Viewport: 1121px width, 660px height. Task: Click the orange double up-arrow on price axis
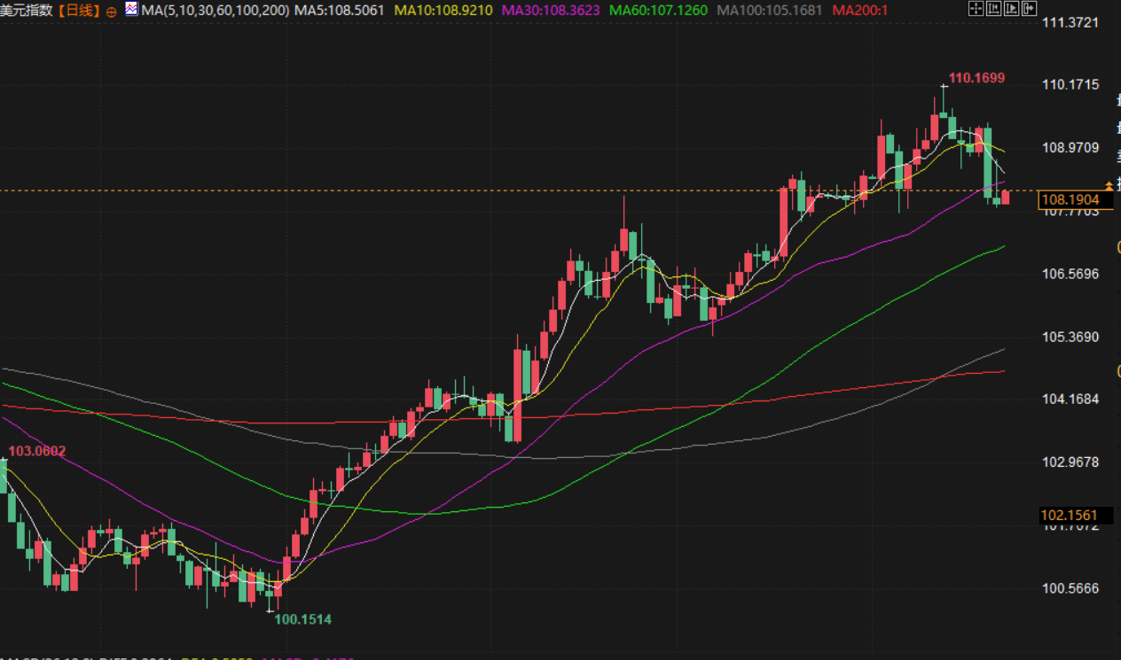(1109, 184)
